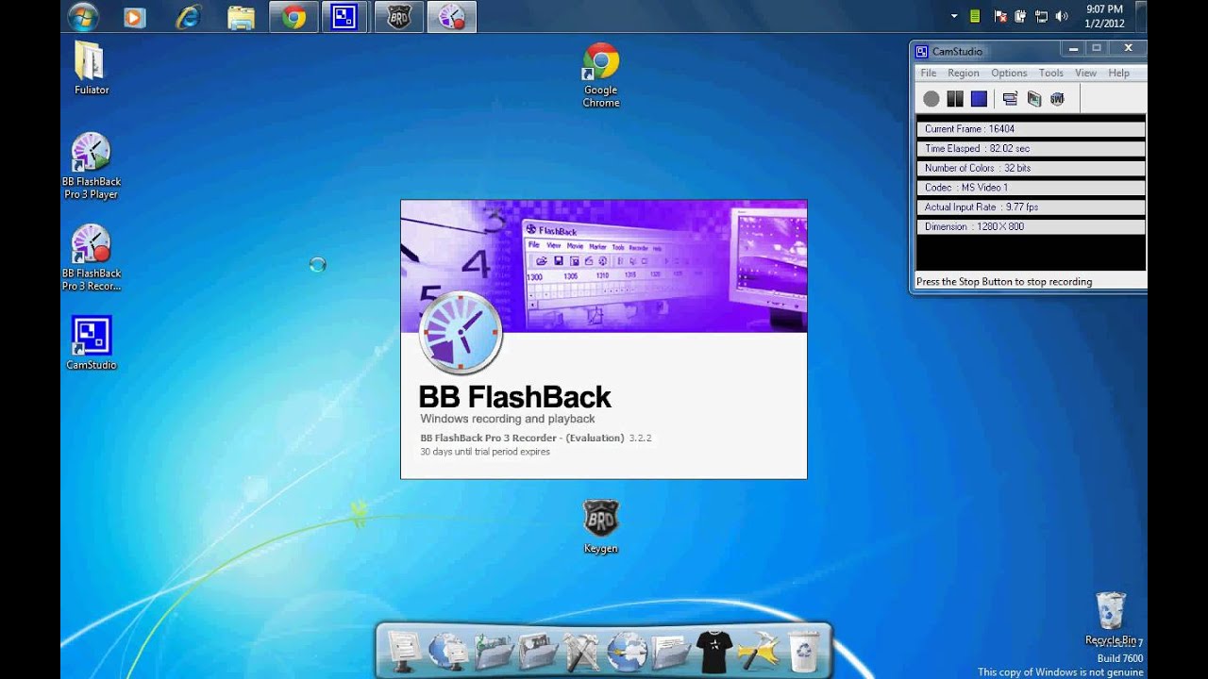Click the Dimension : 1280 X 800 row
This screenshot has height=679, width=1208.
tap(1031, 226)
